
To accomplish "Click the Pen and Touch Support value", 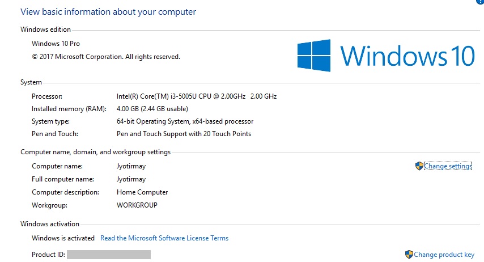I will (x=184, y=134).
